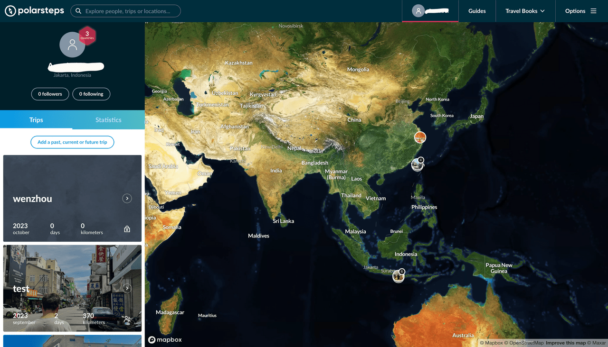This screenshot has height=347, width=608.
Task: Open the wenzhou trip arrow icon
Action: (127, 198)
